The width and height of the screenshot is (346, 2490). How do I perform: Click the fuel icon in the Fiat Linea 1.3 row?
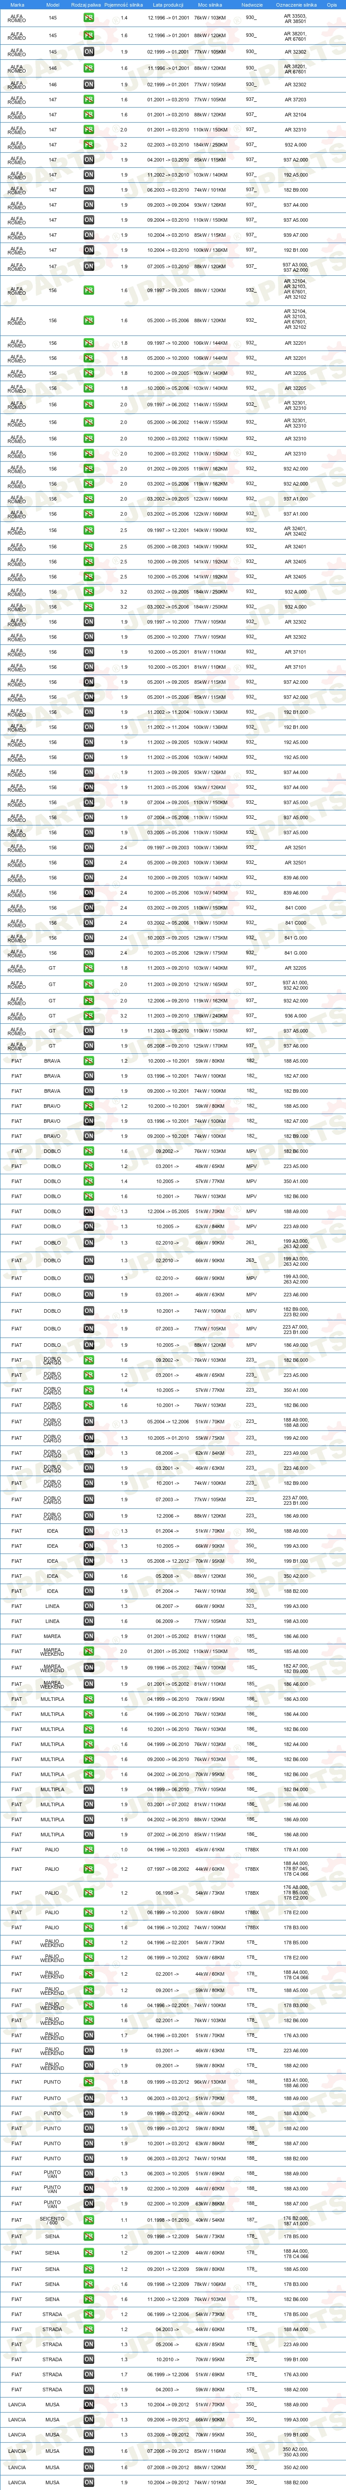coord(88,1607)
